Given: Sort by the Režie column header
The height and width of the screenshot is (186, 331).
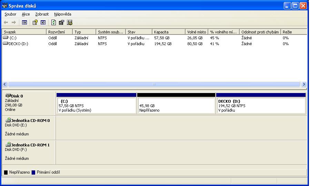Looking at the screenshot, I should (x=294, y=32).
